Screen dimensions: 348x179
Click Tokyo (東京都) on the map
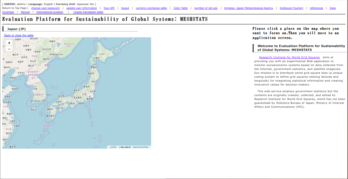coord(89,99)
